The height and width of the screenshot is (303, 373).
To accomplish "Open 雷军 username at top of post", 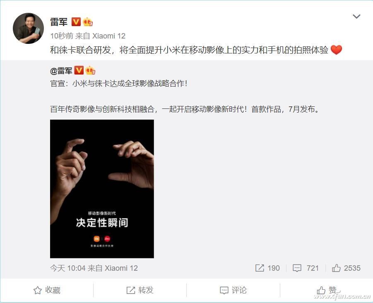I will [59, 22].
